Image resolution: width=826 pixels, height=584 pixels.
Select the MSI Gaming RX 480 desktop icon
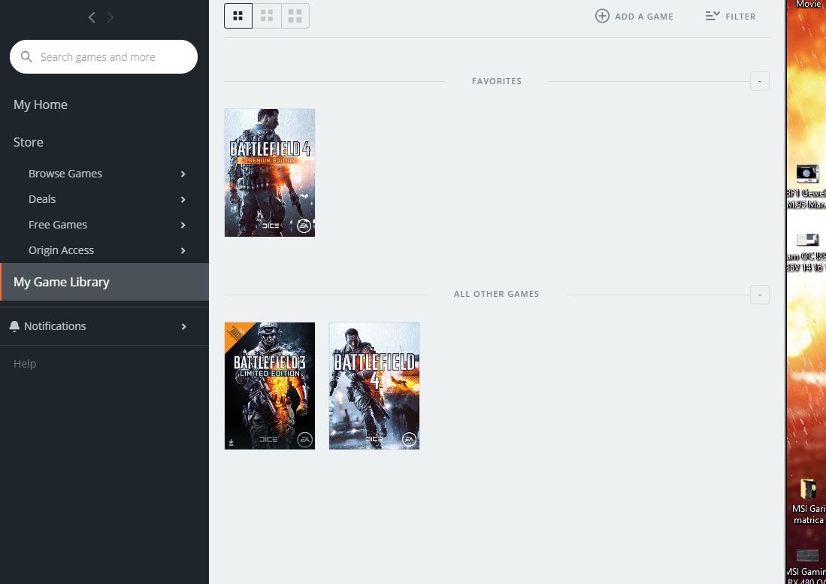tap(806, 566)
